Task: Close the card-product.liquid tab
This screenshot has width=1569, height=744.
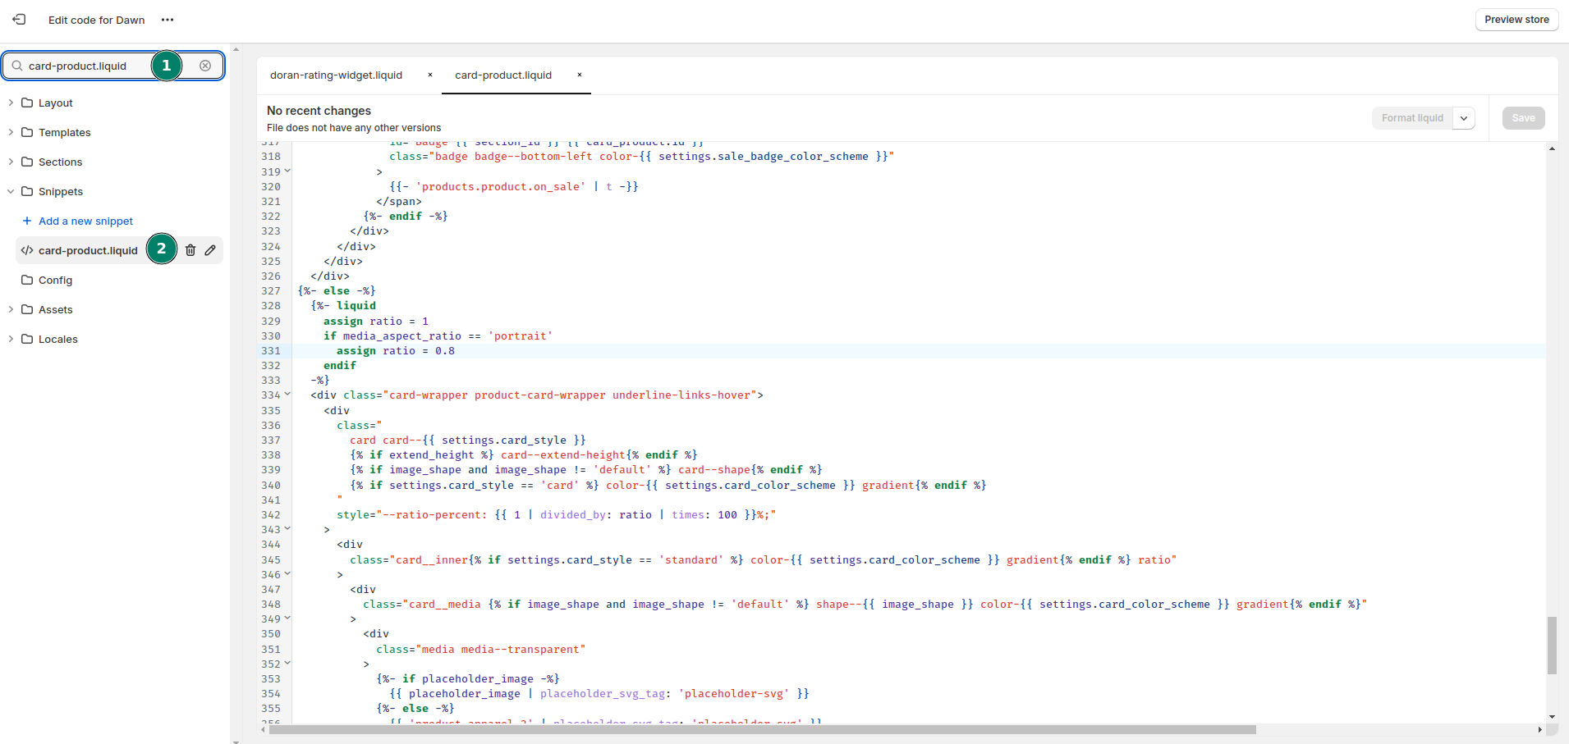Action: click(579, 75)
